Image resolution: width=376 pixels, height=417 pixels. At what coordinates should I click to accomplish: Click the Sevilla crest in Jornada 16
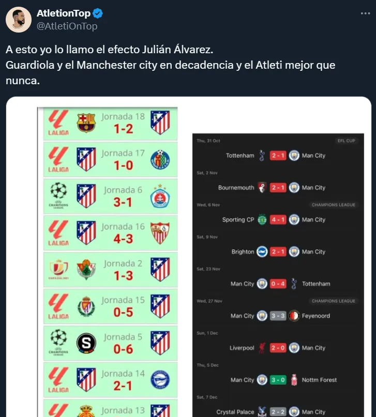(160, 233)
